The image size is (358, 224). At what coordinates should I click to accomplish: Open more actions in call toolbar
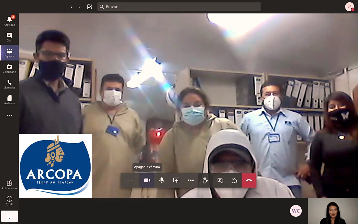[x=191, y=180]
